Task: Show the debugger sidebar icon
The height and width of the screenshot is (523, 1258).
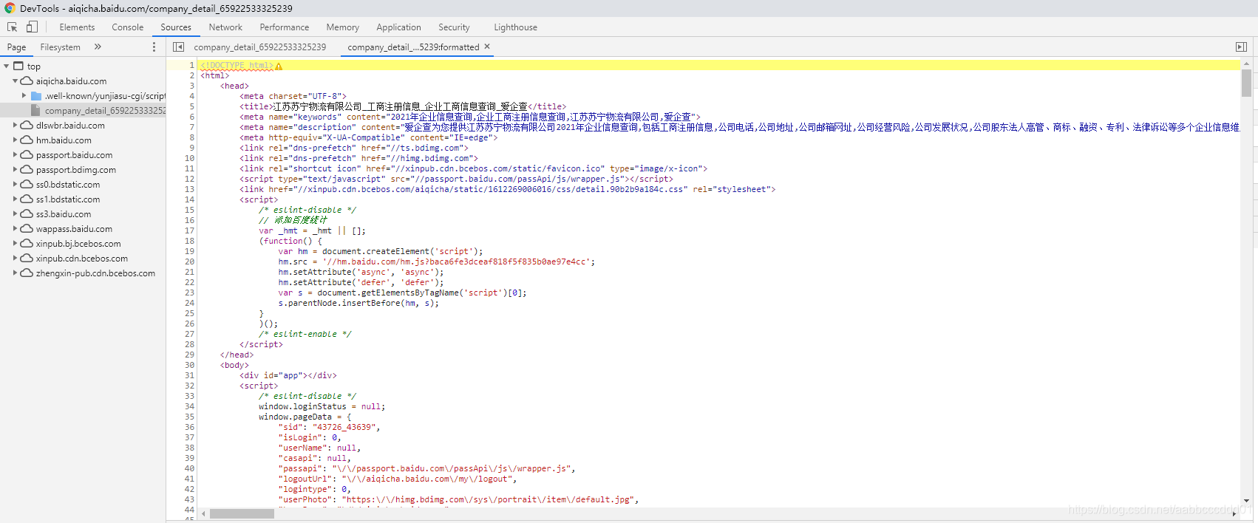Action: 1241,47
